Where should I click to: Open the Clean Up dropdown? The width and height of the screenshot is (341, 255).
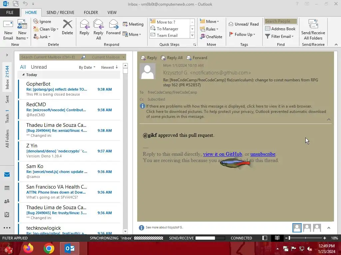pos(46,29)
